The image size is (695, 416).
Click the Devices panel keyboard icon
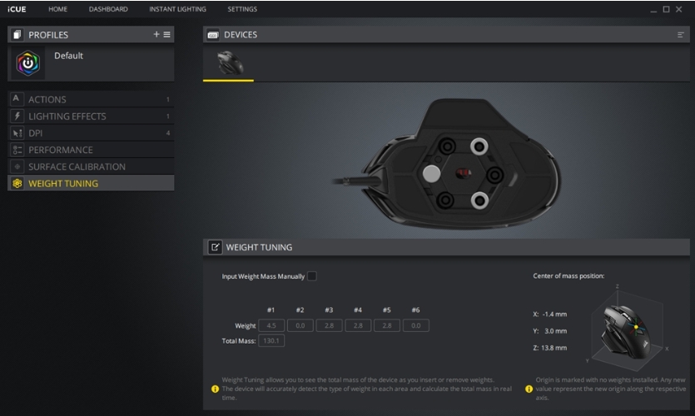[213, 35]
